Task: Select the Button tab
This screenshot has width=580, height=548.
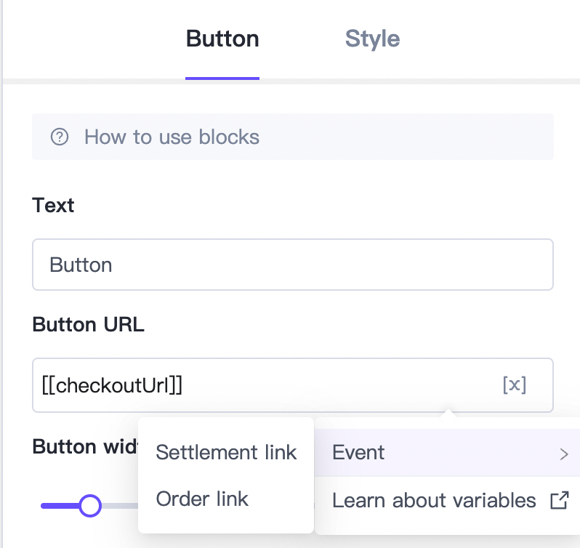Action: coord(222,39)
